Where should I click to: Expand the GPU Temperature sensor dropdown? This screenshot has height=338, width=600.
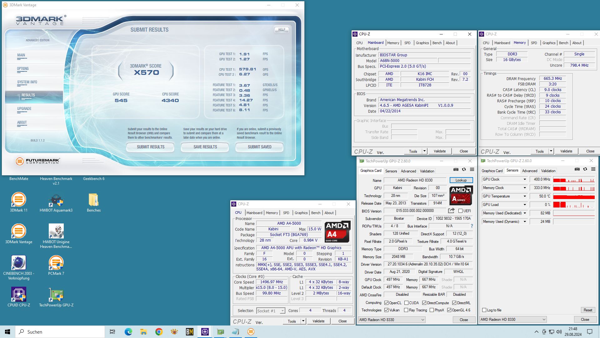point(525,196)
